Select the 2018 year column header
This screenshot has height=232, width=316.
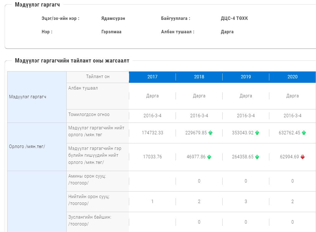point(199,77)
